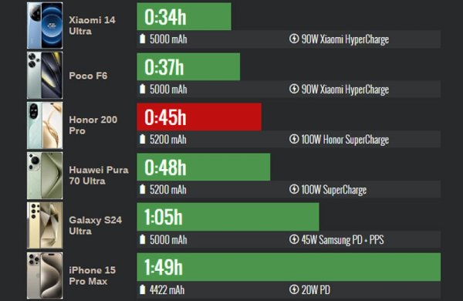Open the Poco F6 phone thumbnail

coord(45,76)
